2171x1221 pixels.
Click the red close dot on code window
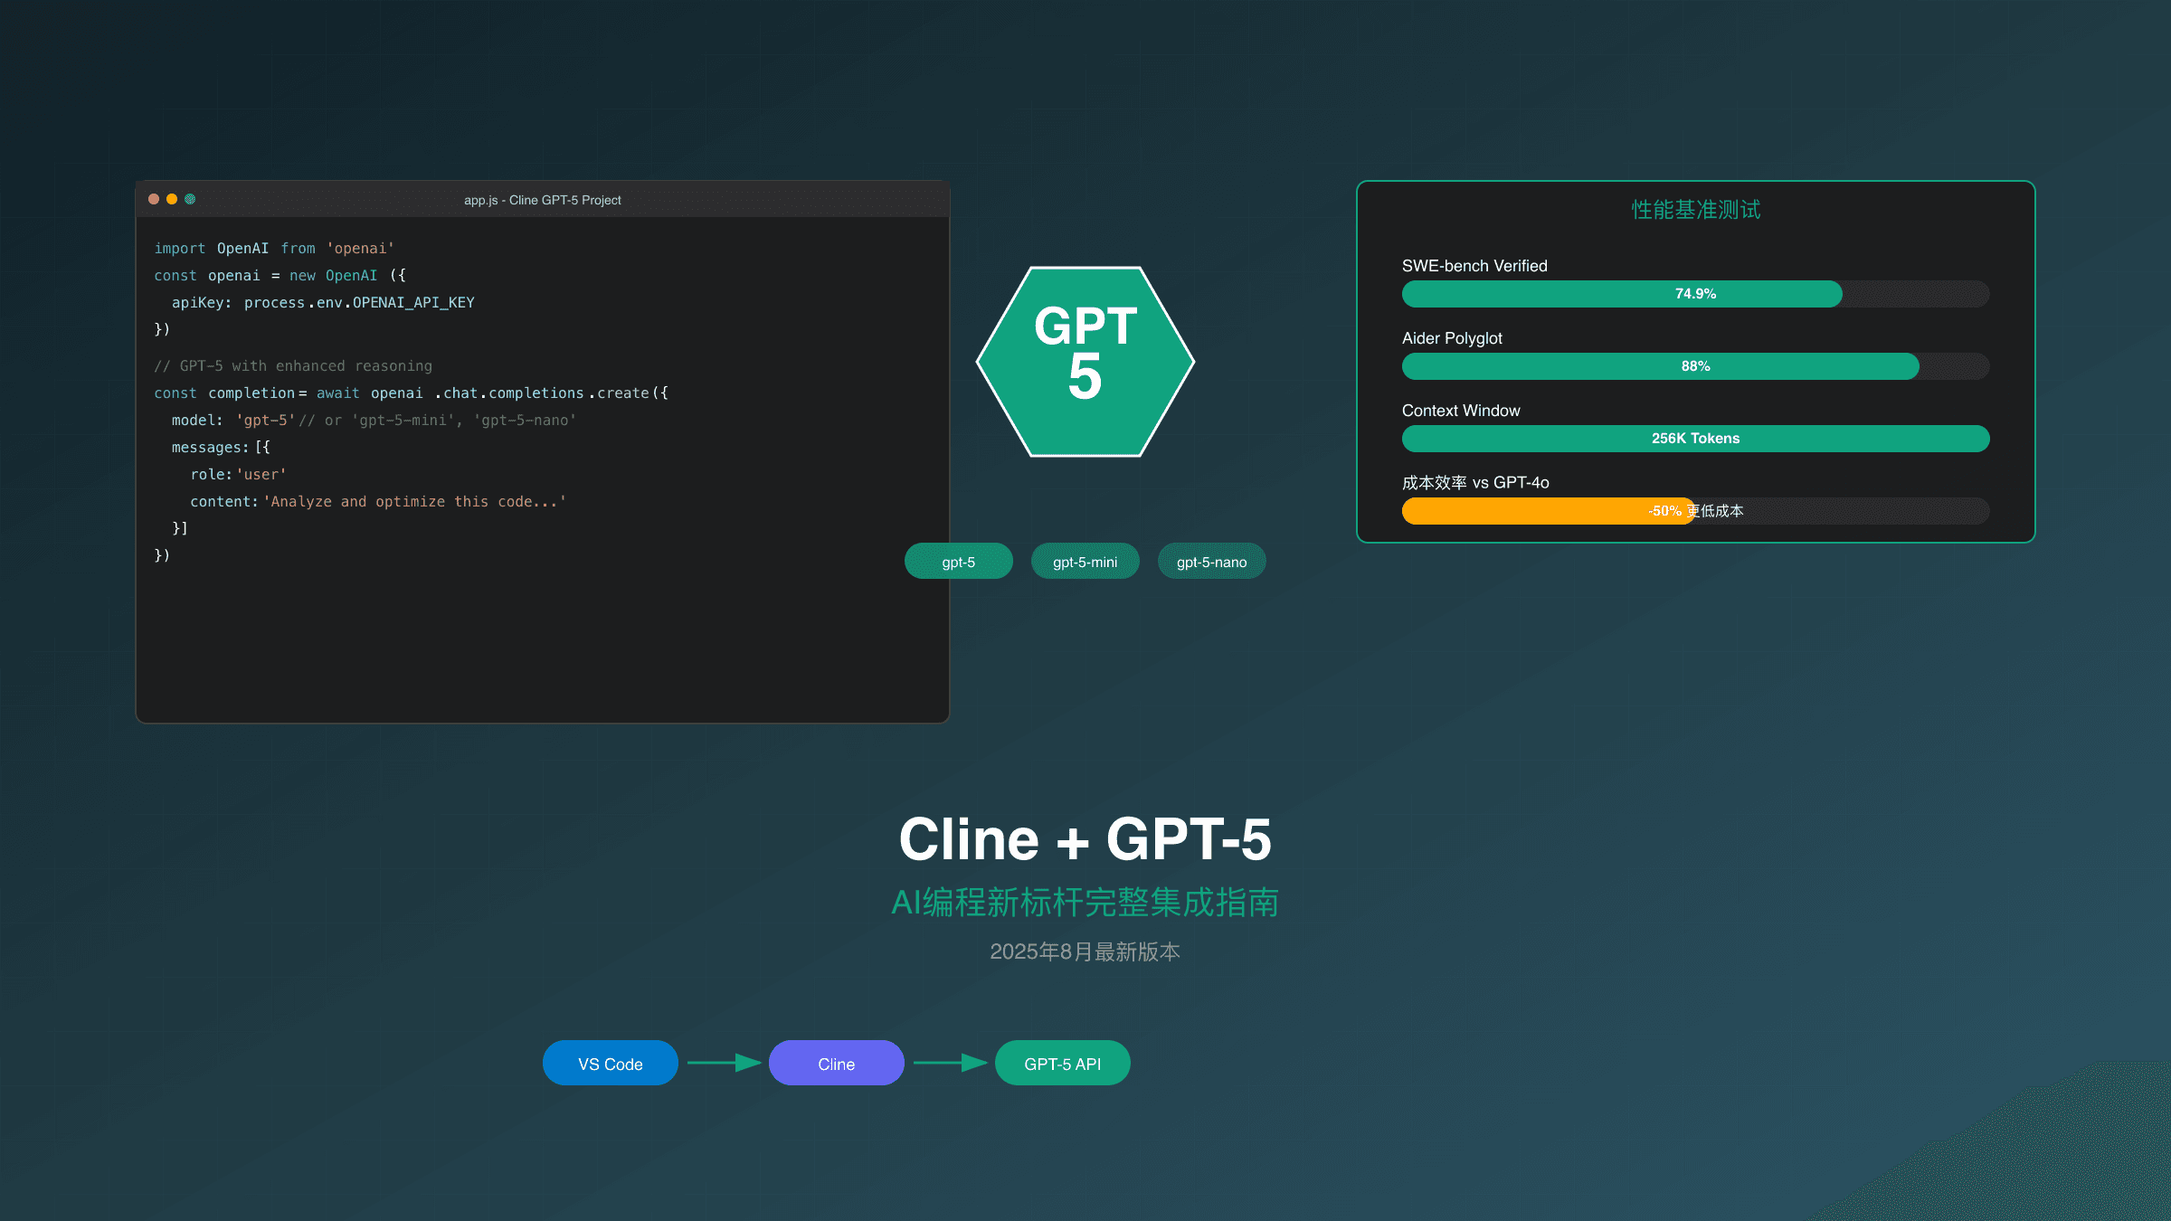[154, 199]
